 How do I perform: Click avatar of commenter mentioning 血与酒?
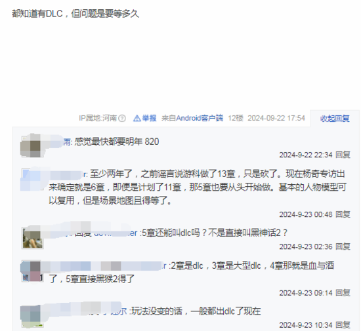32,271
